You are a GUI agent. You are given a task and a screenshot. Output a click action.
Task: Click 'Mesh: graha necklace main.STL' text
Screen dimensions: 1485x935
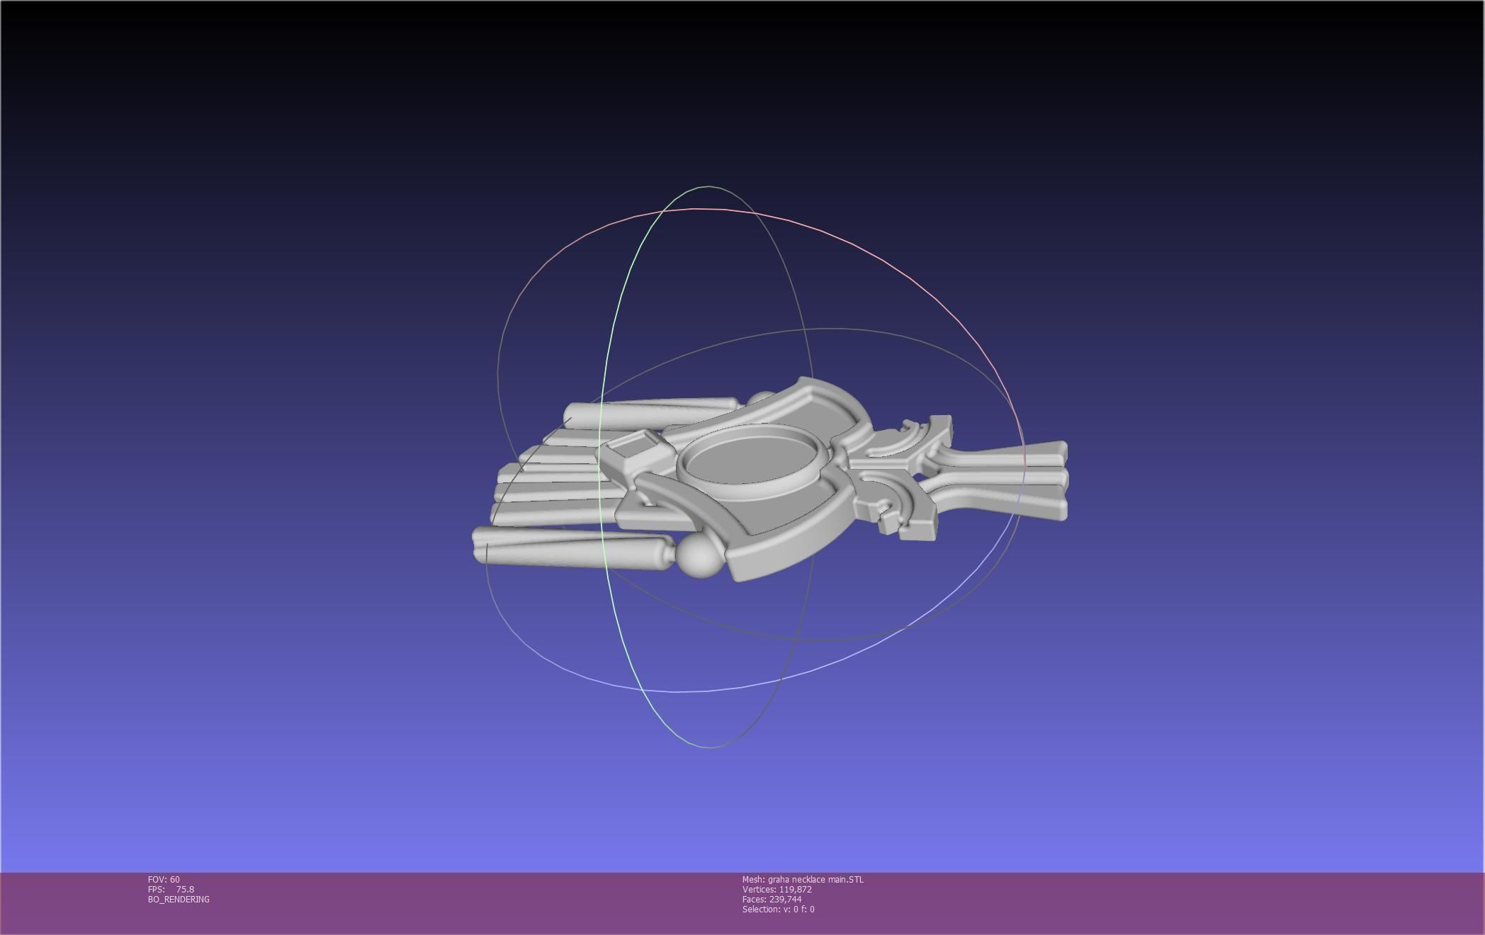[x=803, y=879]
